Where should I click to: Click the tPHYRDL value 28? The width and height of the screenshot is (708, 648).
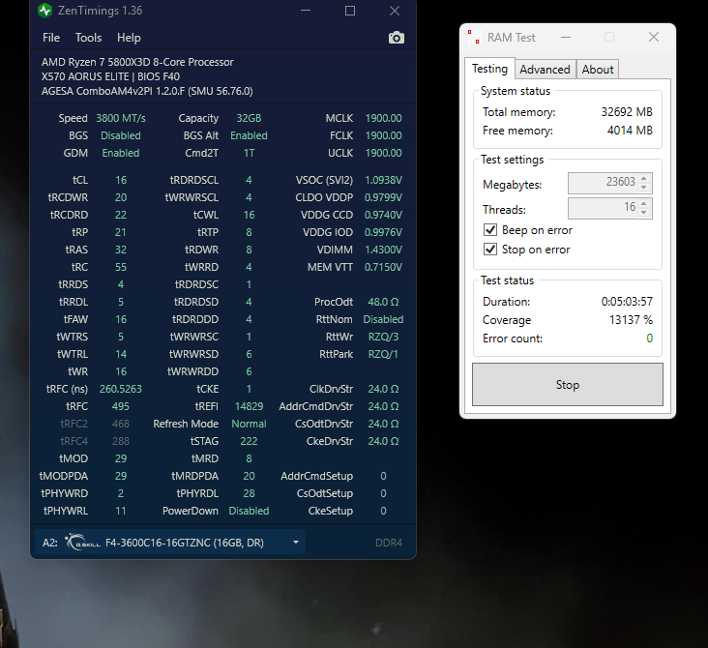pyautogui.click(x=249, y=493)
